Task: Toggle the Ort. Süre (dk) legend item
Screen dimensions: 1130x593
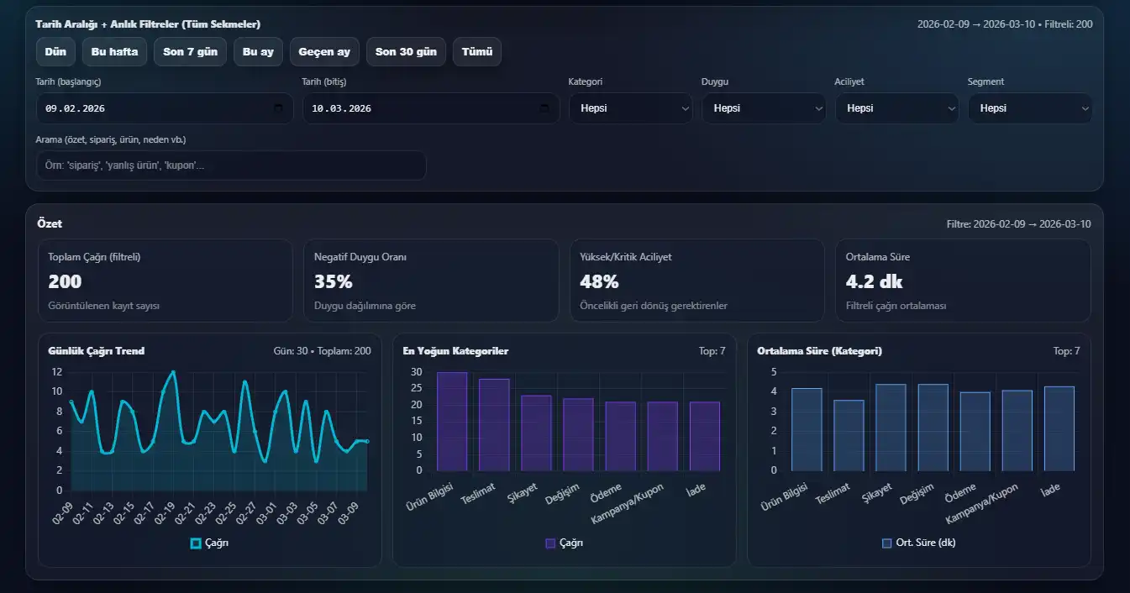Action: (917, 543)
